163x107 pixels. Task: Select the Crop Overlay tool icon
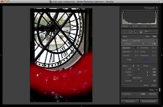coord(125,32)
